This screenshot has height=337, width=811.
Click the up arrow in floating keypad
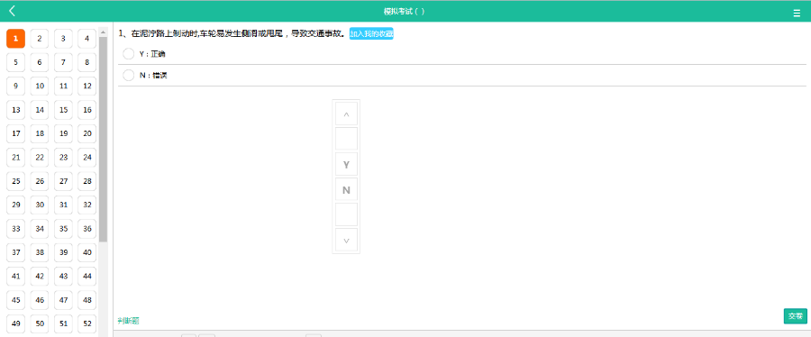click(347, 114)
